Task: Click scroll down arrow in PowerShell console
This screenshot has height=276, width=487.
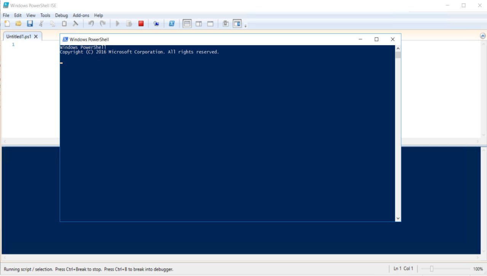Action: tap(398, 219)
